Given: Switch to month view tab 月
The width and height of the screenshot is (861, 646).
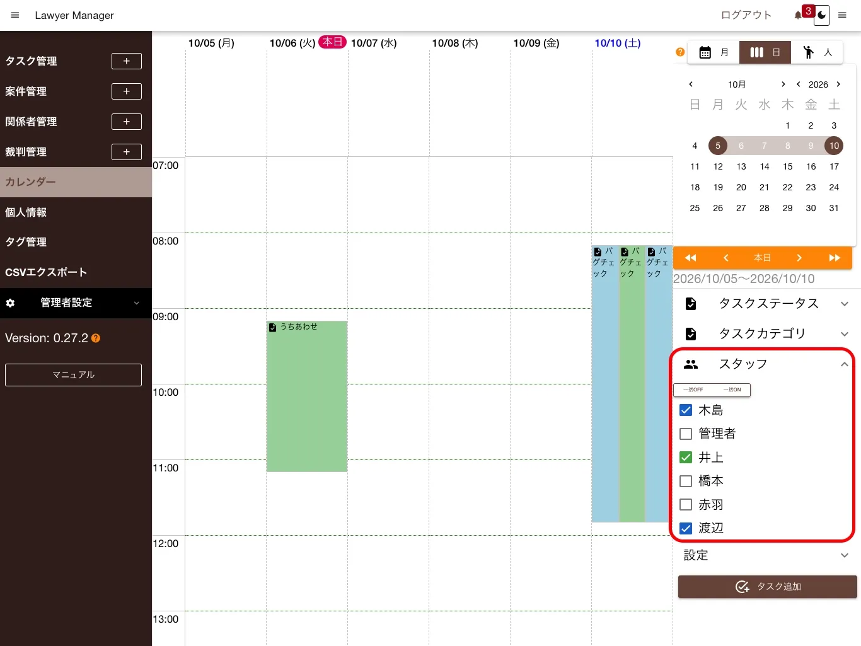Looking at the screenshot, I should tap(714, 52).
